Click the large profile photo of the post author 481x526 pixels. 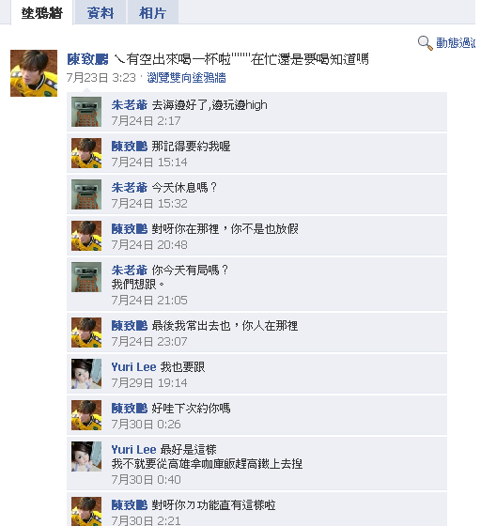34,73
